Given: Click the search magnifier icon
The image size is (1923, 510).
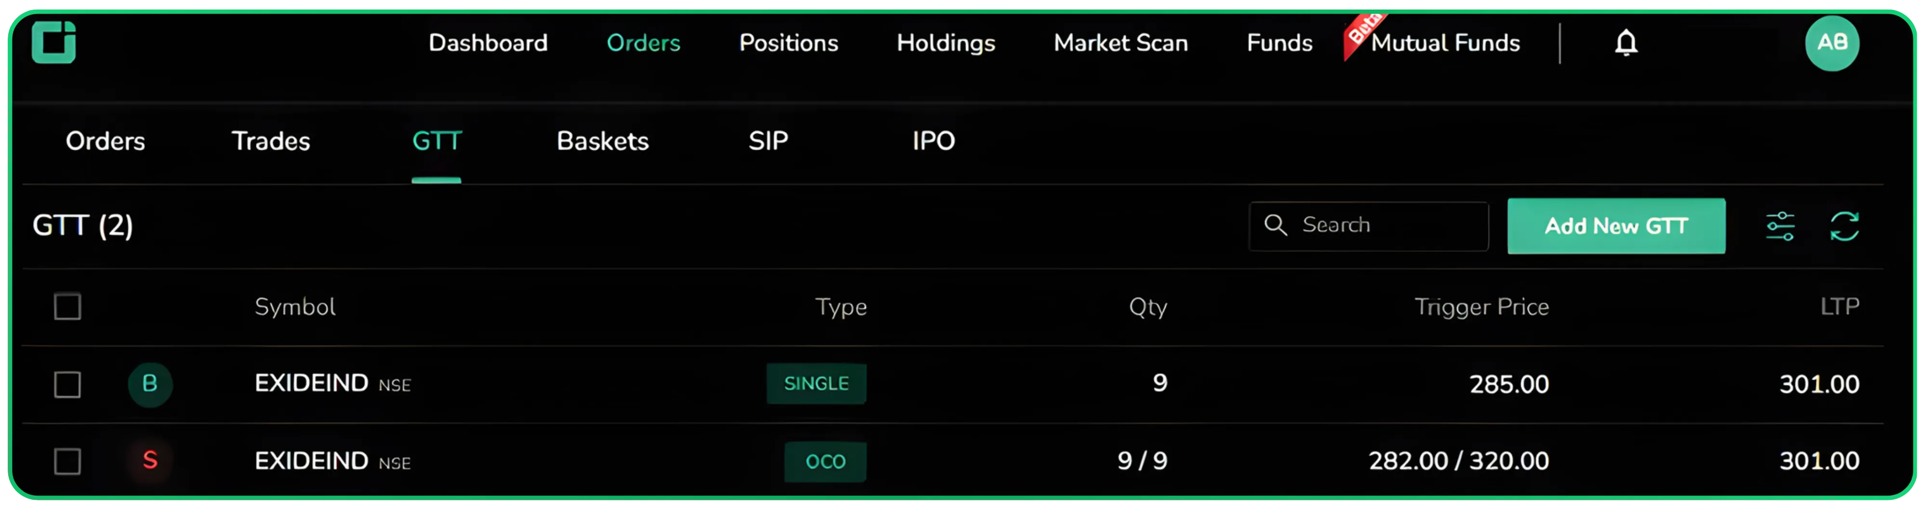Looking at the screenshot, I should (1276, 224).
